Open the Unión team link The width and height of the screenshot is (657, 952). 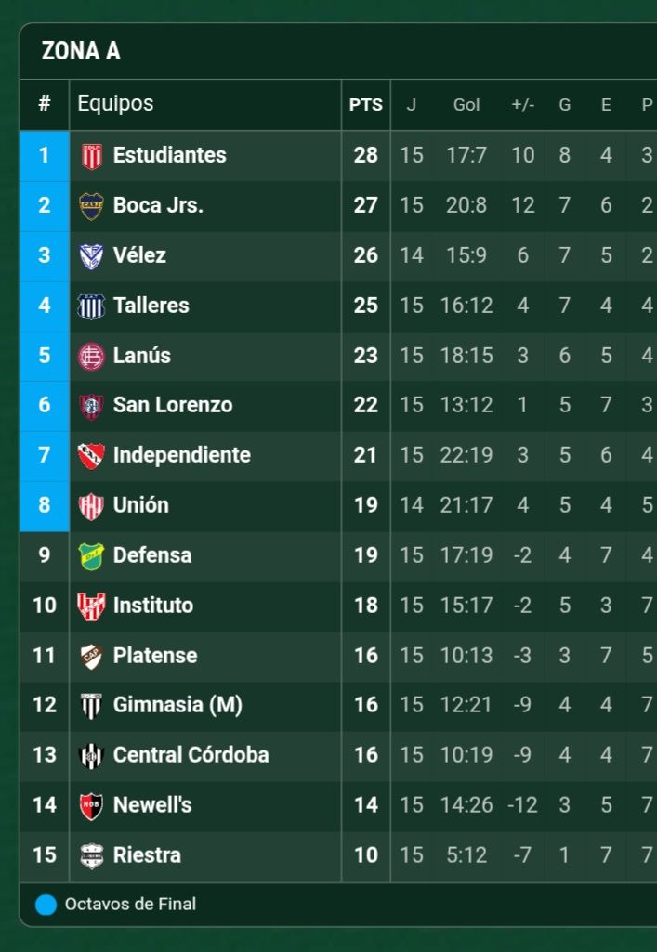click(x=140, y=505)
